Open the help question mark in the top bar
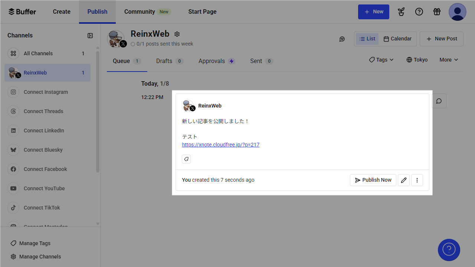Screen dimensions: 475x267 (419, 11)
